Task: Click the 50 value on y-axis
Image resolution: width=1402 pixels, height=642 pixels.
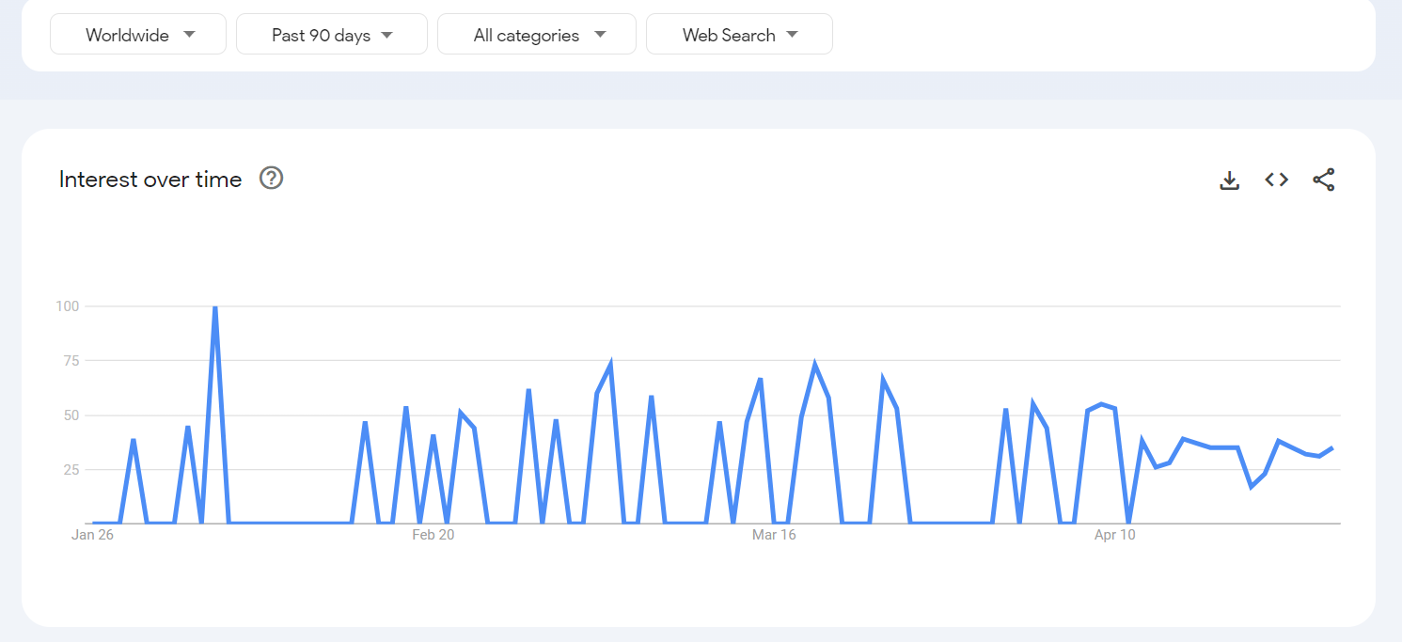Action: pyautogui.click(x=71, y=415)
